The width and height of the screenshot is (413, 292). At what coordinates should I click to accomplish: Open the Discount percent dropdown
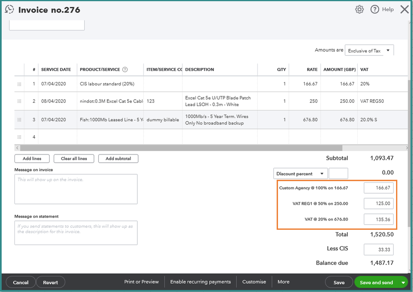300,173
